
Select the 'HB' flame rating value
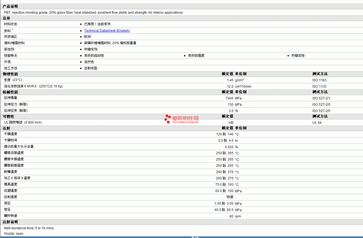pyautogui.click(x=231, y=123)
